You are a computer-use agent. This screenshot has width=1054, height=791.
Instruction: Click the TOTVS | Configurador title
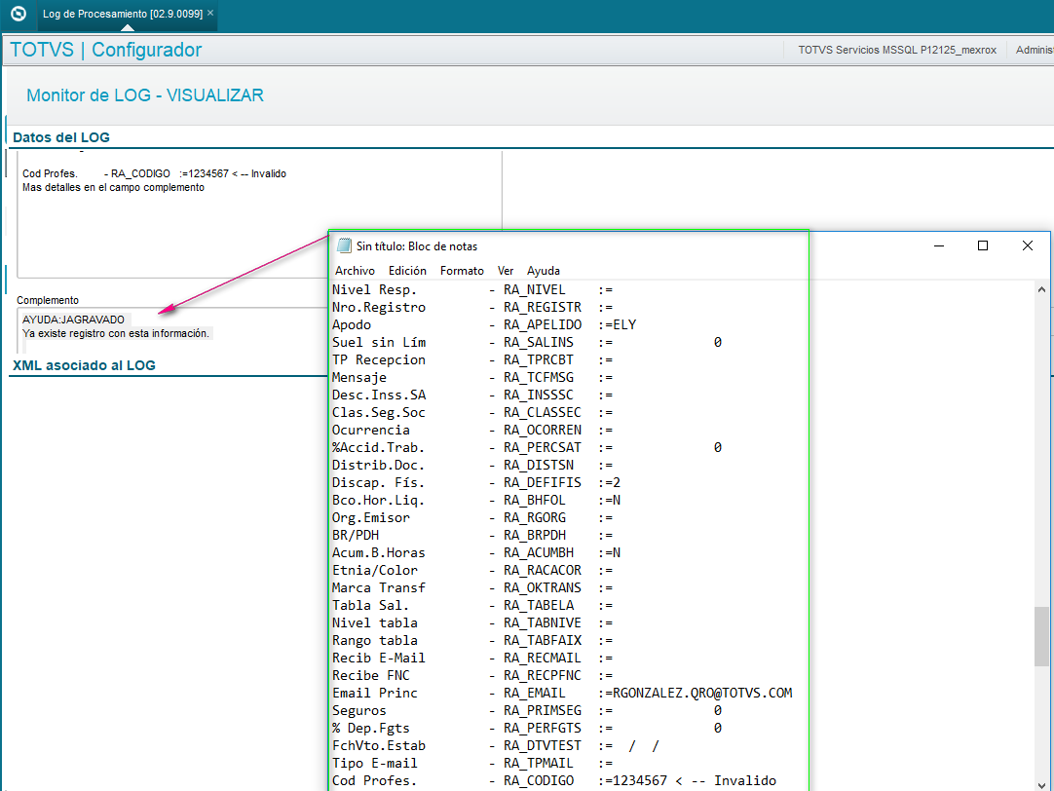[105, 50]
